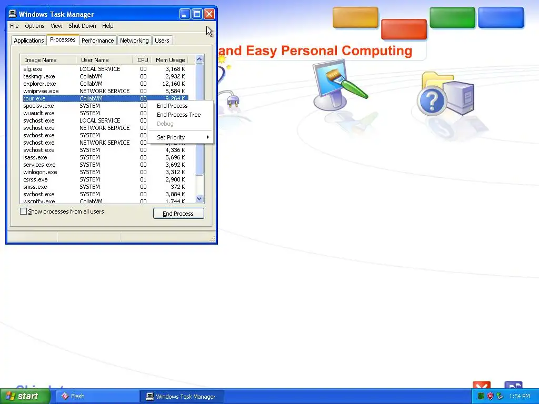Select the tour.exe process row
The image size is (539, 404).
pos(105,98)
